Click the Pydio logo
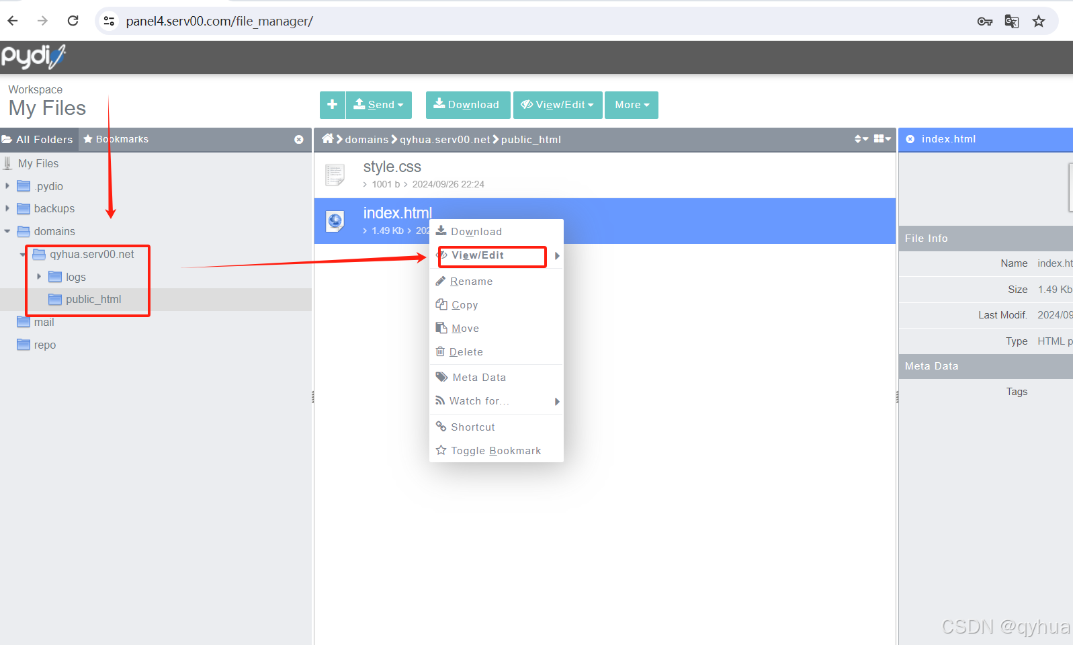Screen dimensions: 1073x645 [33, 57]
